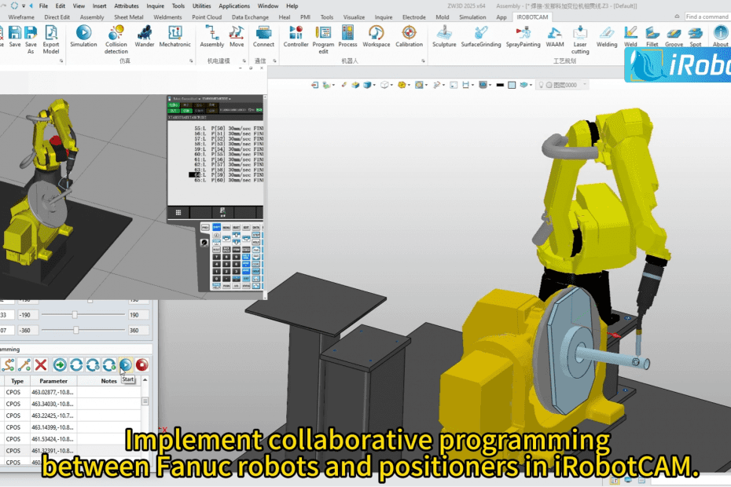Select the Move tool in the ribbon
This screenshot has width=731, height=487.
[x=237, y=37]
